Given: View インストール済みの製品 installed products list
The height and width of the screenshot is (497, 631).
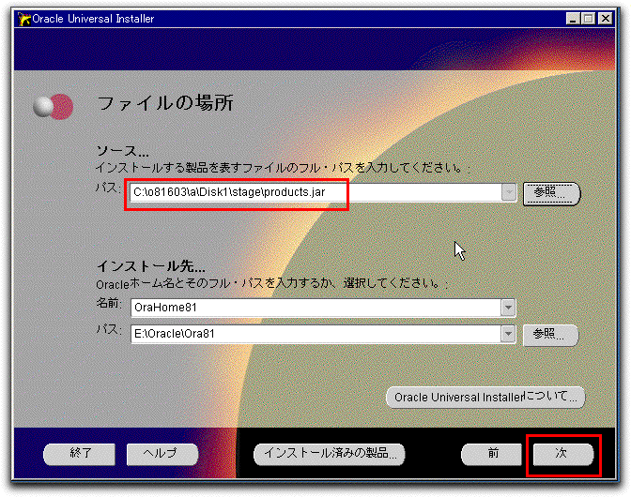Looking at the screenshot, I should coord(329,454).
